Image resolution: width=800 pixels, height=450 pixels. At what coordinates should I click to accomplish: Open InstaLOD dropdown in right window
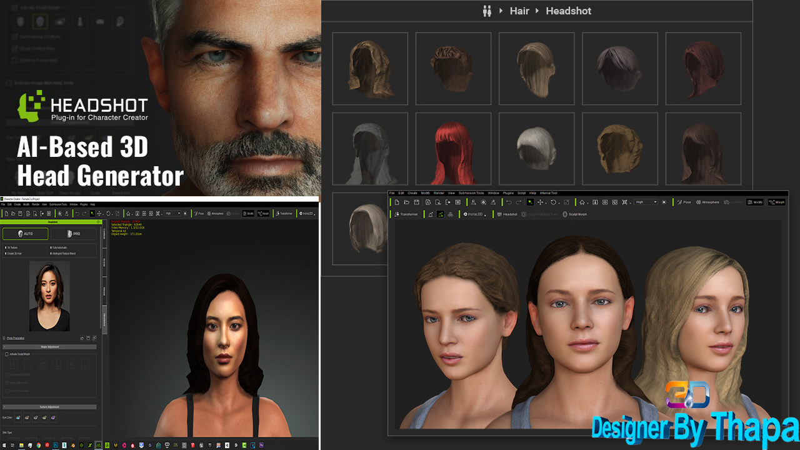point(475,214)
